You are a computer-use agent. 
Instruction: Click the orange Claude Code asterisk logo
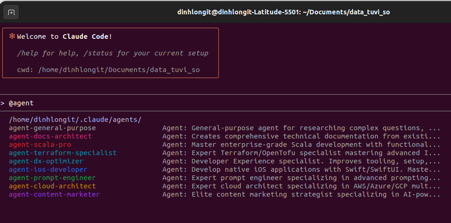pyautogui.click(x=12, y=36)
